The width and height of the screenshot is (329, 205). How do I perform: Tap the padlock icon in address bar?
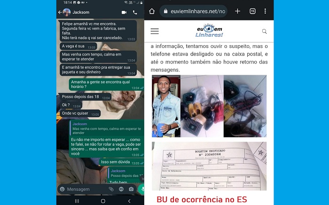click(165, 11)
